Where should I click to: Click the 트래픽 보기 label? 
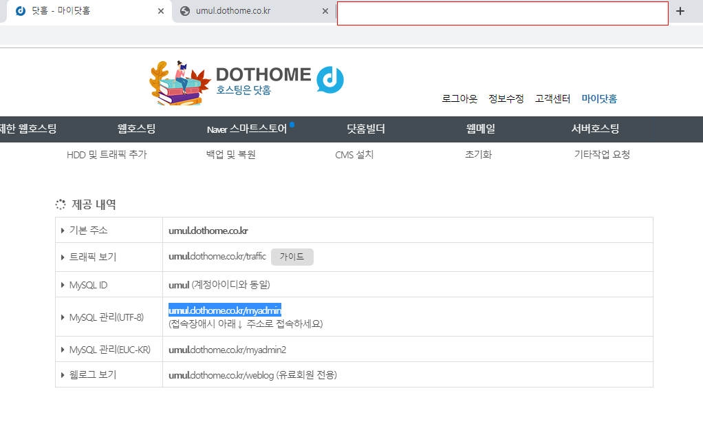pyautogui.click(x=93, y=257)
